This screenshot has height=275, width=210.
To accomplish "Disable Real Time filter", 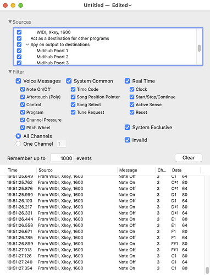I will 128,81.
